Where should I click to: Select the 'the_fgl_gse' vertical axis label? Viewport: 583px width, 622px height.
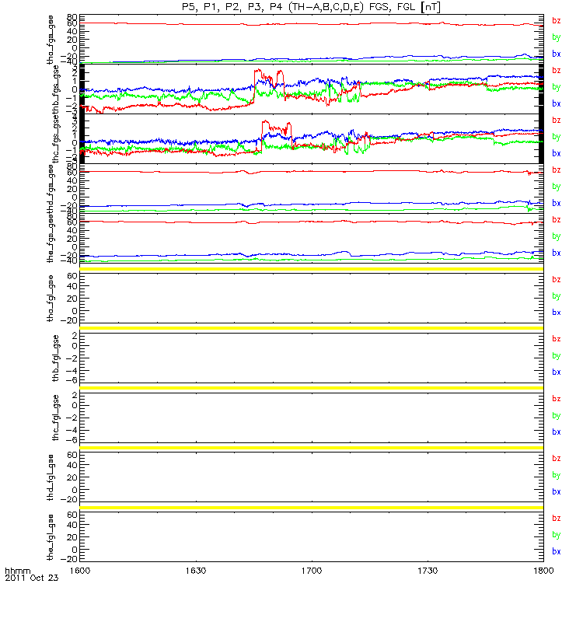pyautogui.click(x=51, y=537)
